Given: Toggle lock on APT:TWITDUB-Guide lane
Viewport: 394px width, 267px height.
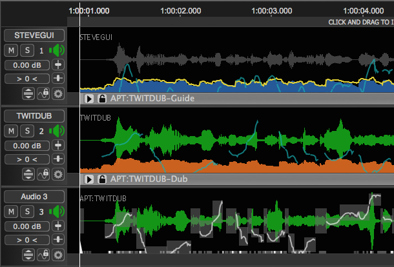Looking at the screenshot, I should tap(102, 99).
